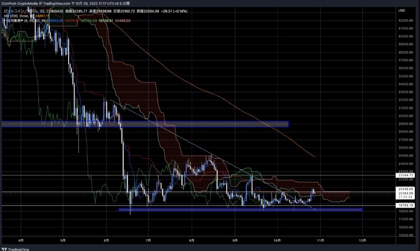Click the TradingView logo at bottom left
420x251 pixels.
coord(15,249)
